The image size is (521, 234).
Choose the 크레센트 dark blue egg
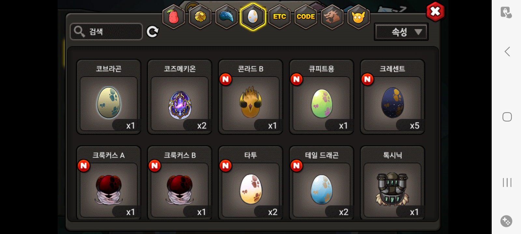[392, 97]
